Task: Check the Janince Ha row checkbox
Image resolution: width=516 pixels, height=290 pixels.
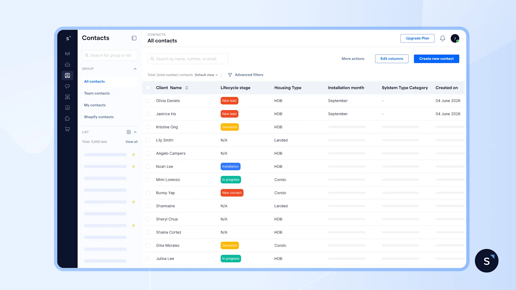Action: (147, 114)
